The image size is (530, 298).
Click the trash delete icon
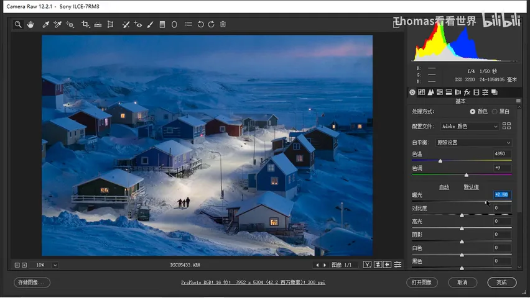pyautogui.click(x=223, y=24)
